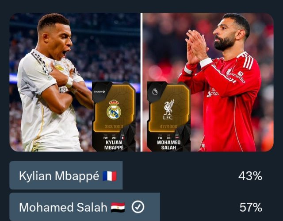Open the Mohamed Salah photo on the right
Image resolution: width=283 pixels, height=221 pixels.
[208, 82]
